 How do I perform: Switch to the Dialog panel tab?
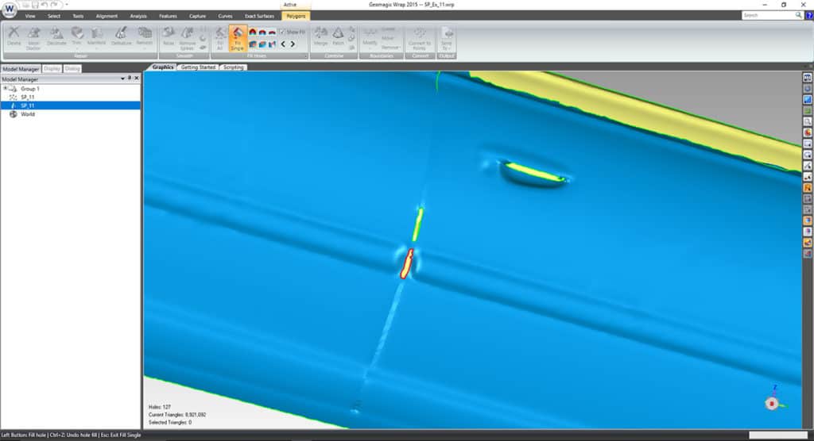pos(72,68)
